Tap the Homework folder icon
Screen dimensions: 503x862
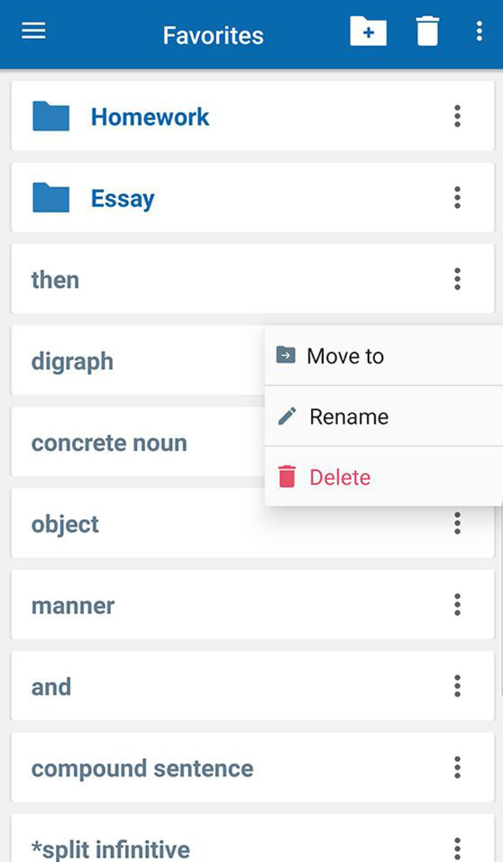coord(50,117)
